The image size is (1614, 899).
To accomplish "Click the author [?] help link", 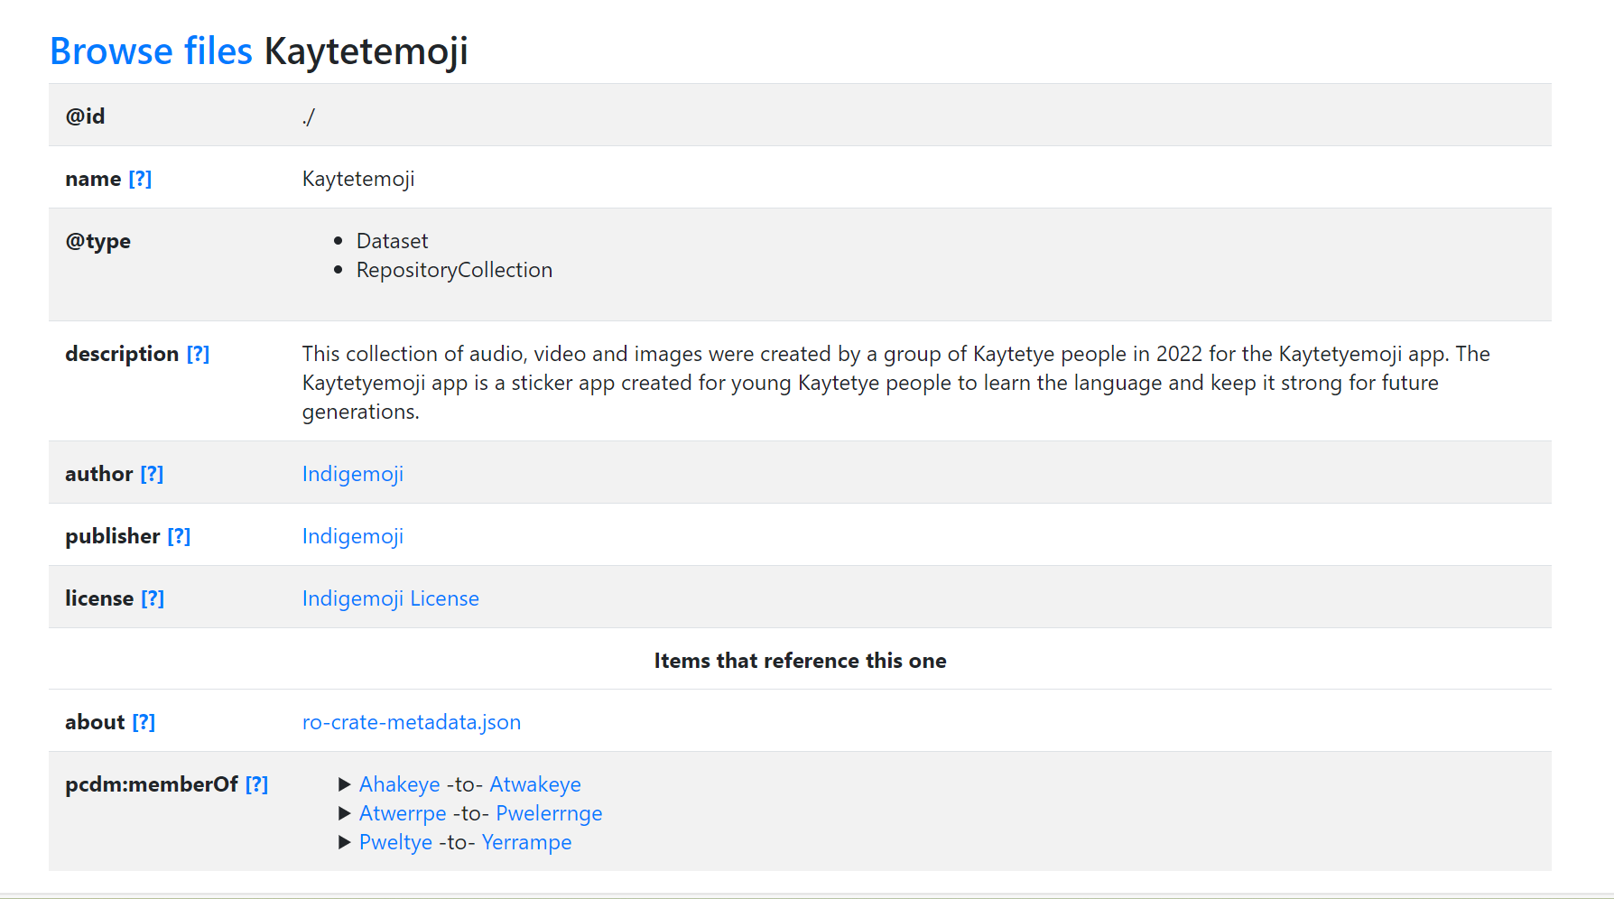I will click(x=152, y=474).
